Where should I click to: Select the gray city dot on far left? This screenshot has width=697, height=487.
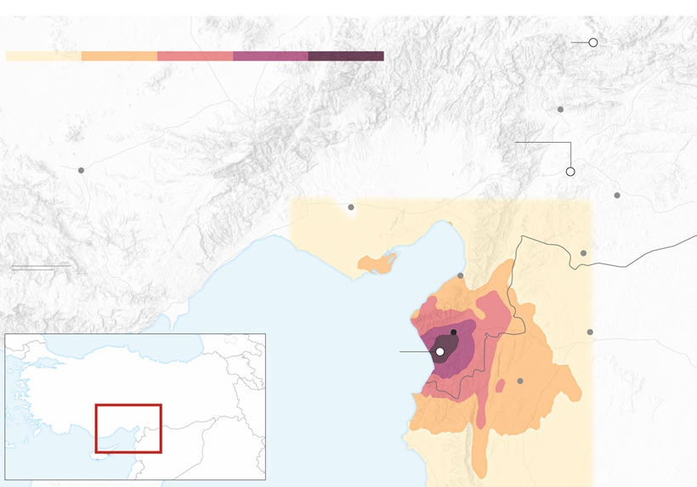(x=82, y=171)
